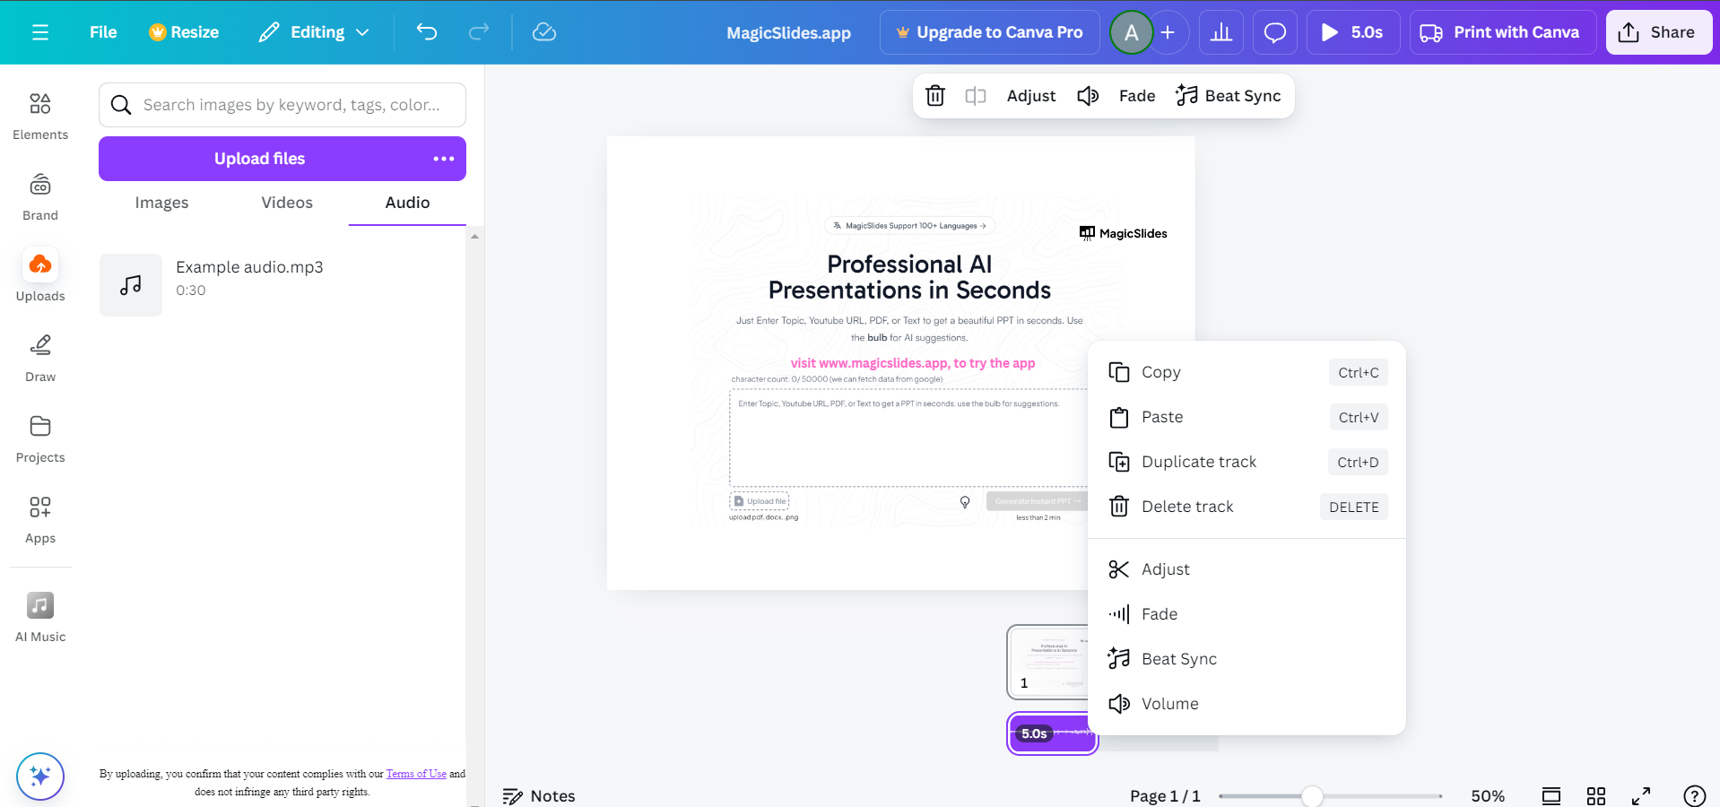Click the 50% zoom level value

[1488, 796]
